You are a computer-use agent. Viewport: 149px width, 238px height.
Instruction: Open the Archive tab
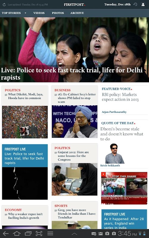77,13
